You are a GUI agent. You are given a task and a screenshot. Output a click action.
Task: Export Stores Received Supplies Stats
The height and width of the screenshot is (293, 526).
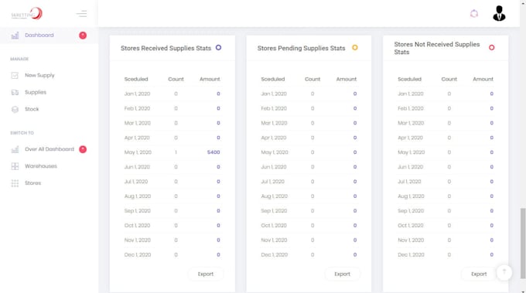point(206,274)
